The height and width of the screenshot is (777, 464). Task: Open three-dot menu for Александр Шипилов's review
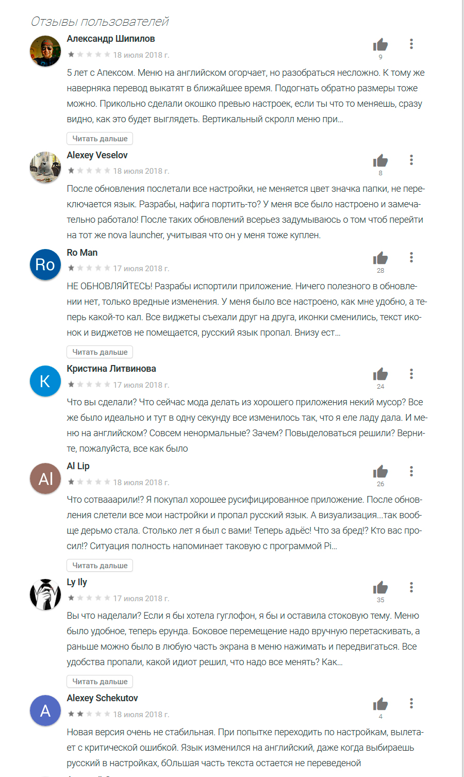[x=411, y=44]
